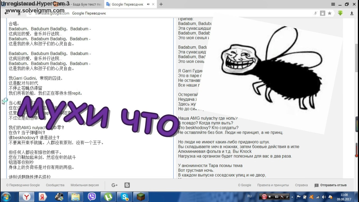359x202 pixels.
Task: Click the Google+ share icon in footer
Action: [114, 185]
